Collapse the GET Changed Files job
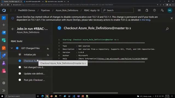 coord(12,48)
